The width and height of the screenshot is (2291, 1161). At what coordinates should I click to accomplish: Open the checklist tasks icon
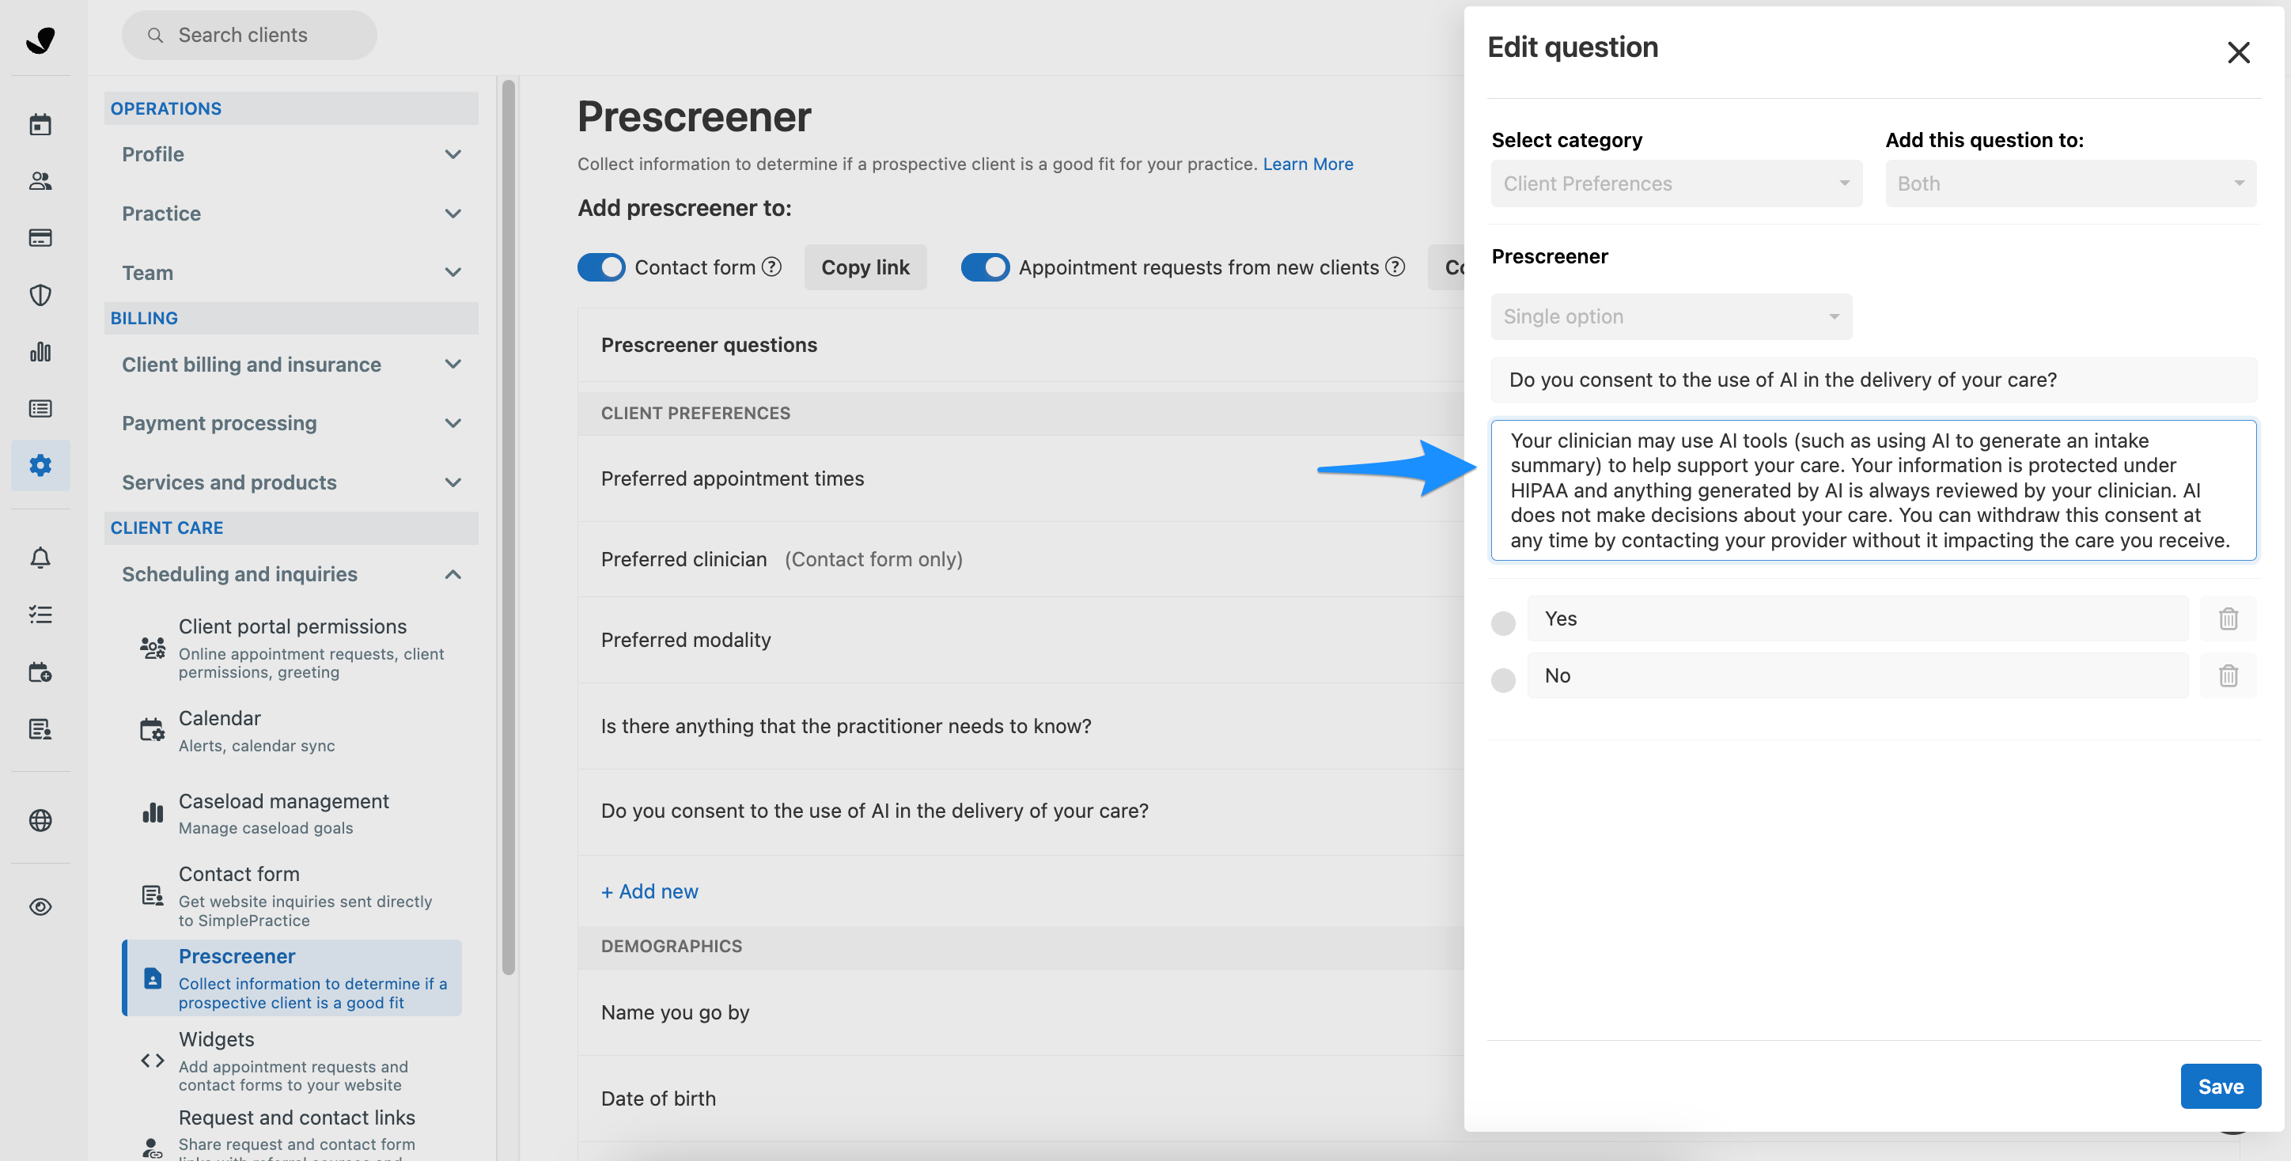40,615
